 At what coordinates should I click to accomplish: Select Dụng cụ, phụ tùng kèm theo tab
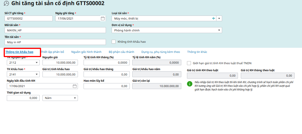pos(161,52)
